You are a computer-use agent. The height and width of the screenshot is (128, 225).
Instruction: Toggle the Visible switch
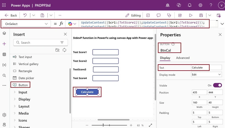[x=218, y=85]
